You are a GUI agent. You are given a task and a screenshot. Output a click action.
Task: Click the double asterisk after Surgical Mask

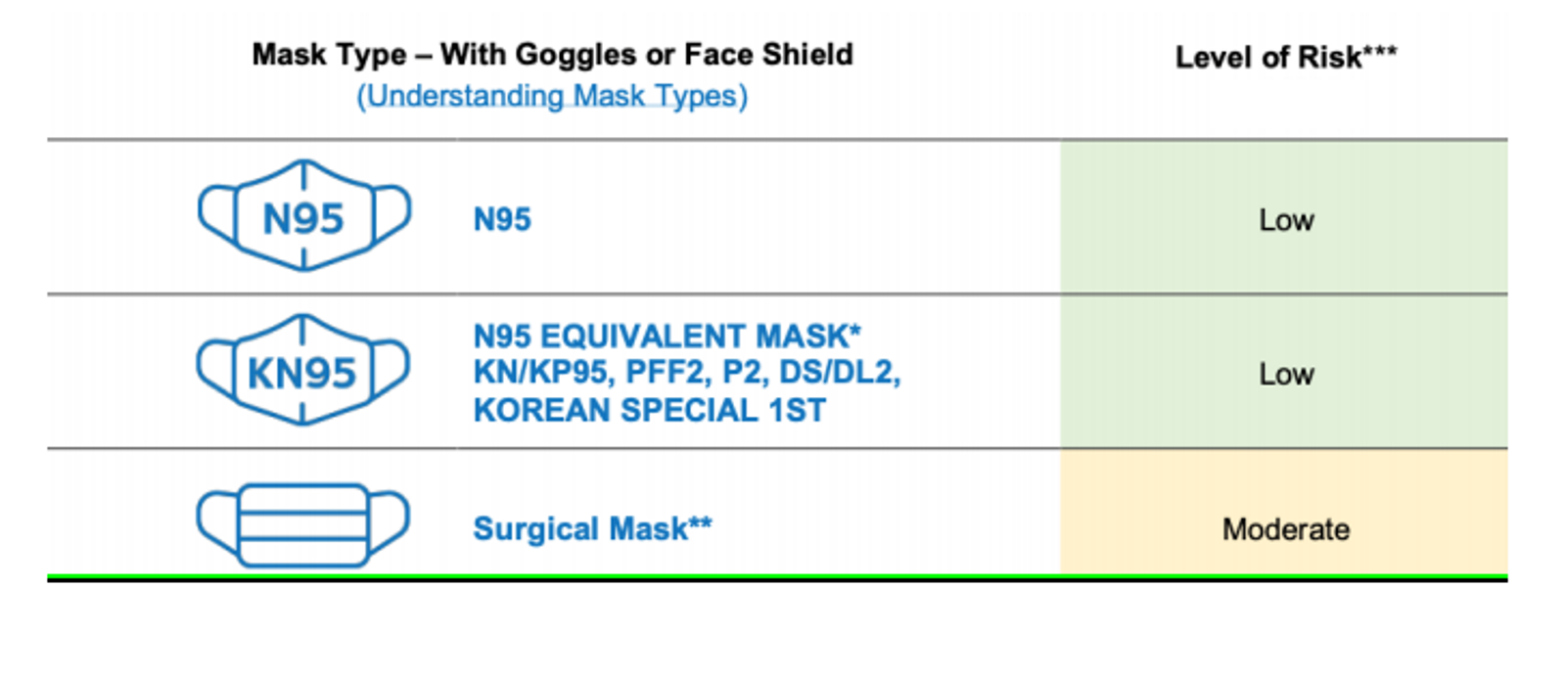coord(700,523)
